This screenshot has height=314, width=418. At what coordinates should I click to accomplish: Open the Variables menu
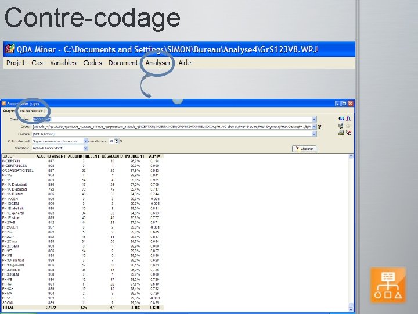click(63, 63)
